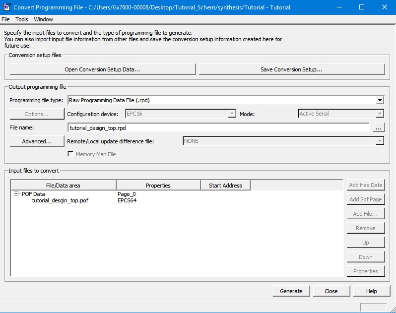The height and width of the screenshot is (313, 396).
Task: Close the dialog with Close button
Action: click(x=331, y=291)
